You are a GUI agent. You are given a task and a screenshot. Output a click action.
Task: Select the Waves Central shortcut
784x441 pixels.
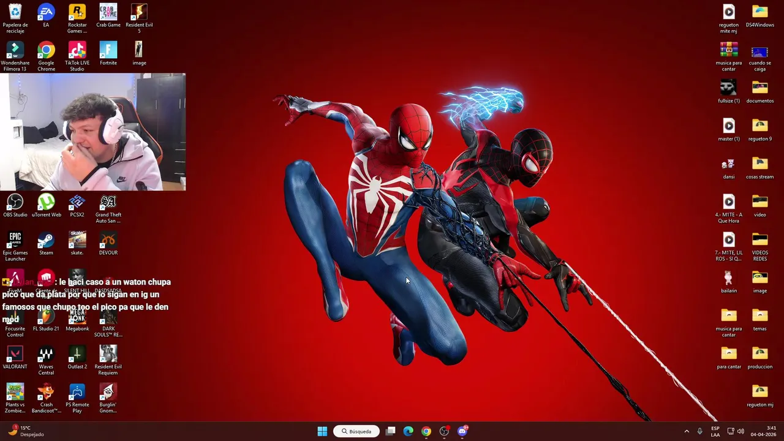pos(46,360)
